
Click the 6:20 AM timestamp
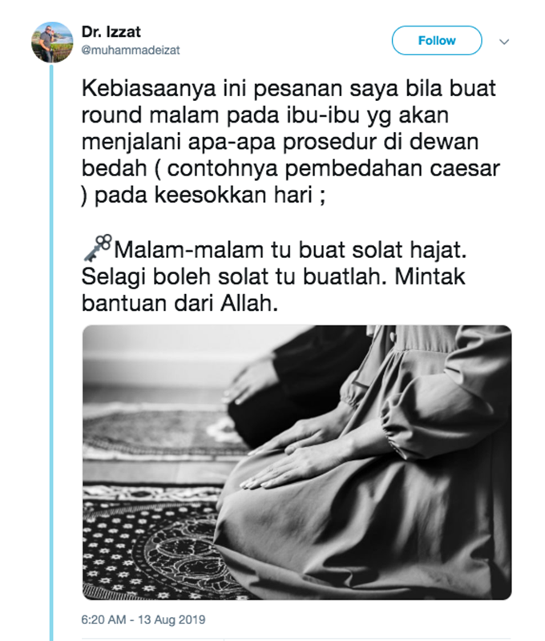pyautogui.click(x=103, y=619)
